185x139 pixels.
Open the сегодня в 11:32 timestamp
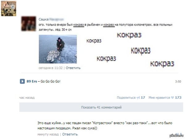point(51,68)
